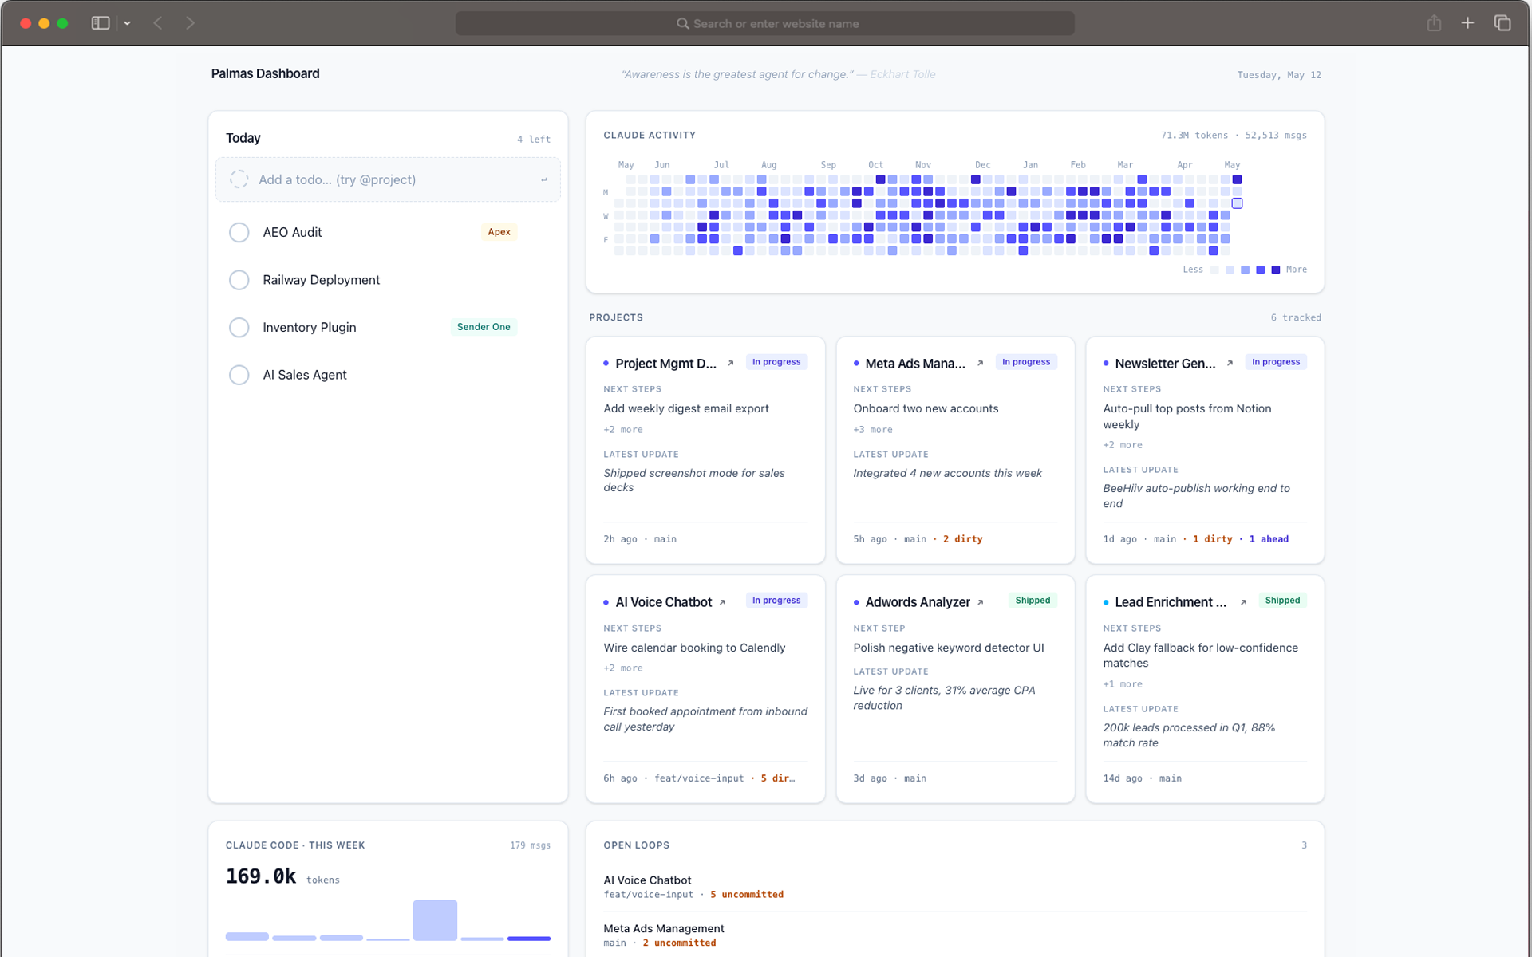Click 1 ahead status on Newsletter Gen card

[x=1269, y=540]
